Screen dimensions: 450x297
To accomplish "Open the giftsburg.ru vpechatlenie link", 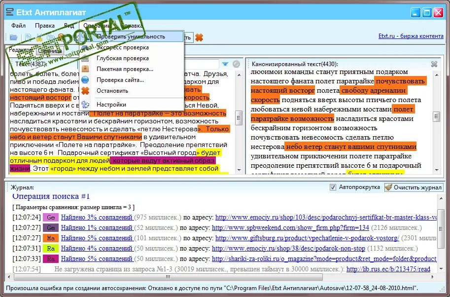I will 308,238.
